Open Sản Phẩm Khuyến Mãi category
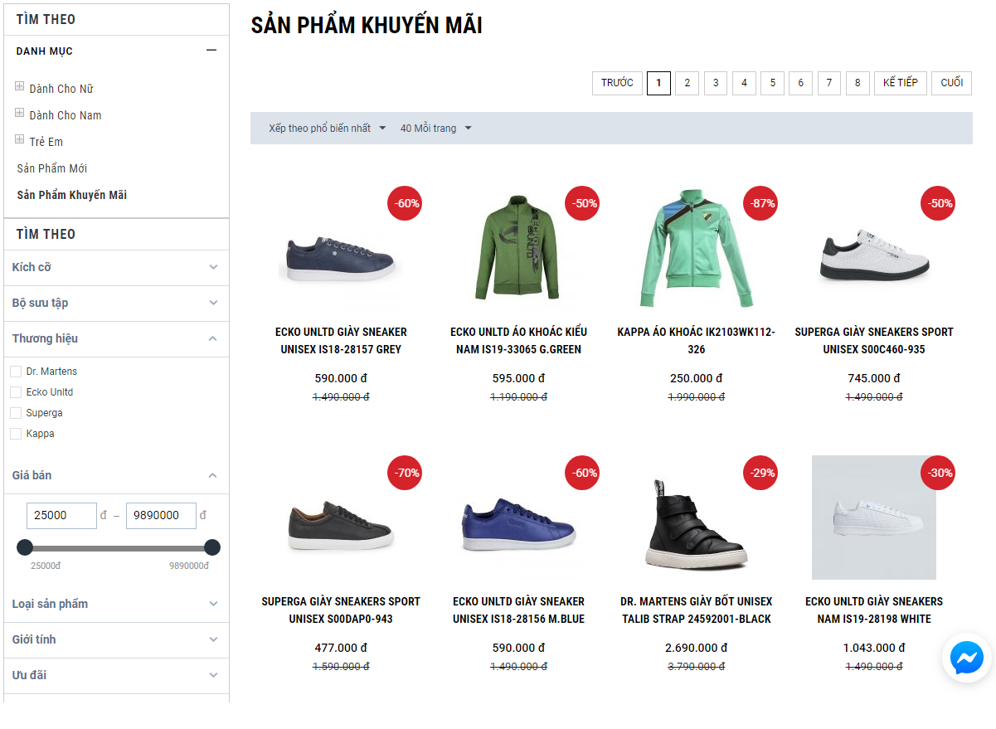Screen dimensions: 996x729 coord(72,195)
